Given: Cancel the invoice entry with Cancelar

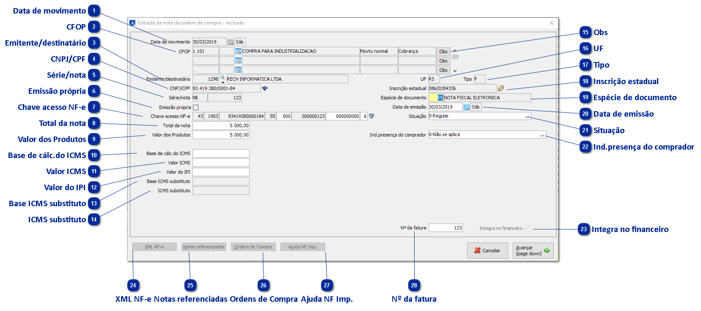Looking at the screenshot, I should 487,251.
